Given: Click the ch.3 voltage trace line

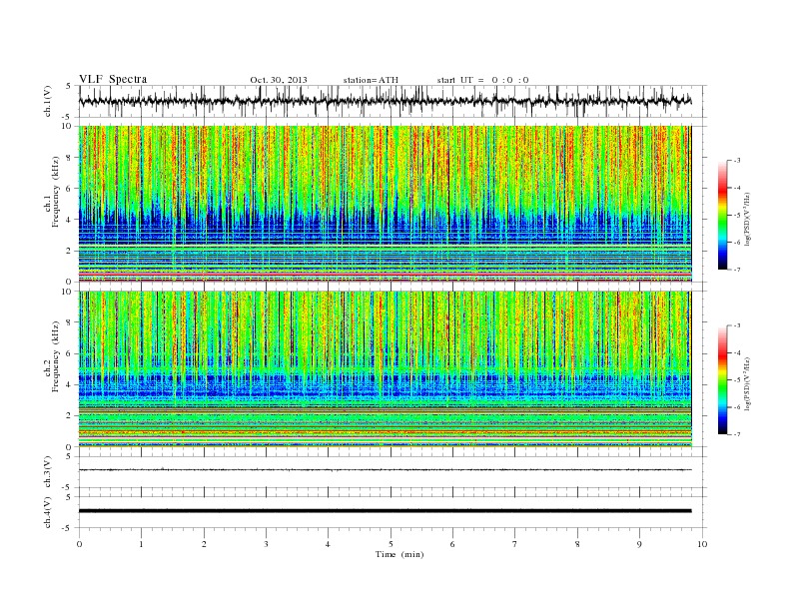Looking at the screenshot, I should [x=385, y=470].
